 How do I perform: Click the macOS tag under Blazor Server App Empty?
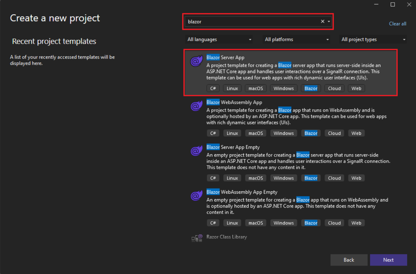tap(256, 178)
